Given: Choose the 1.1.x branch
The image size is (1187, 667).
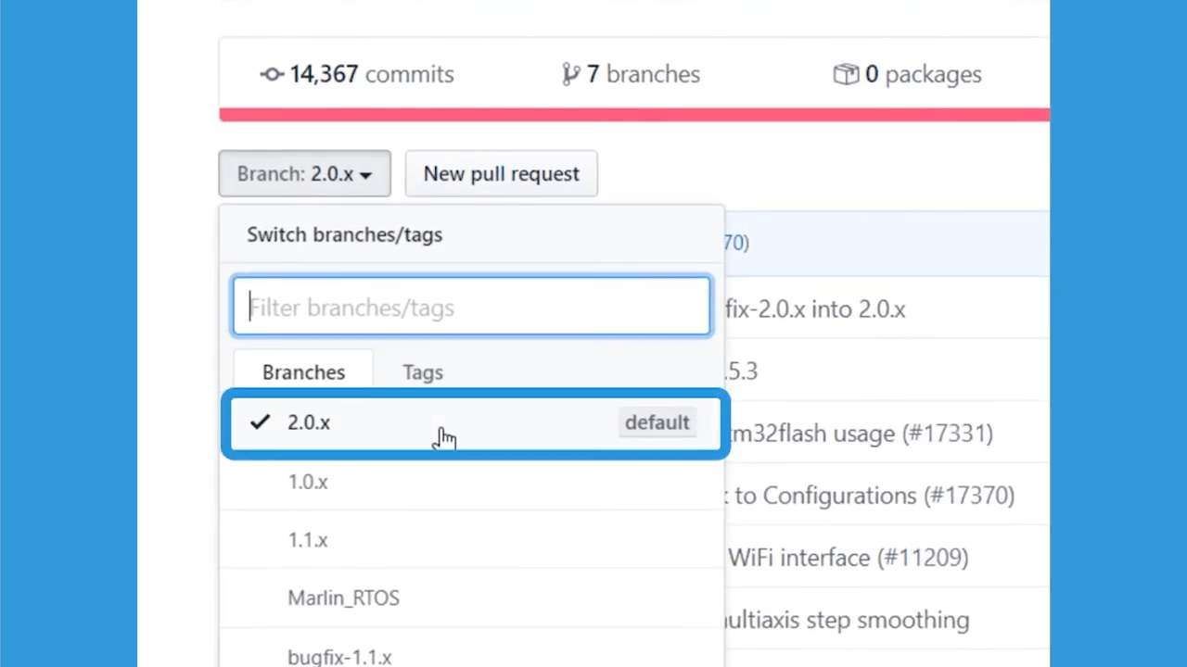Looking at the screenshot, I should click(x=471, y=539).
